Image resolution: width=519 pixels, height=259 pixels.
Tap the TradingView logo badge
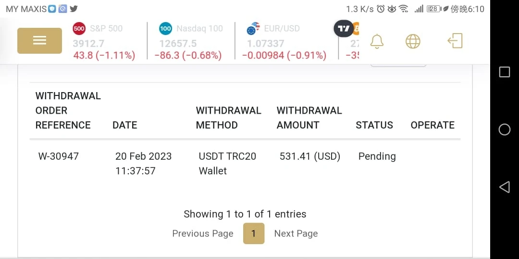point(343,29)
